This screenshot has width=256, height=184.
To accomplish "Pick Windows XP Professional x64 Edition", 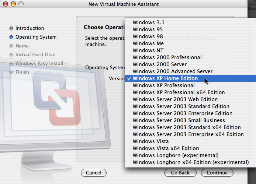I will (179, 92).
